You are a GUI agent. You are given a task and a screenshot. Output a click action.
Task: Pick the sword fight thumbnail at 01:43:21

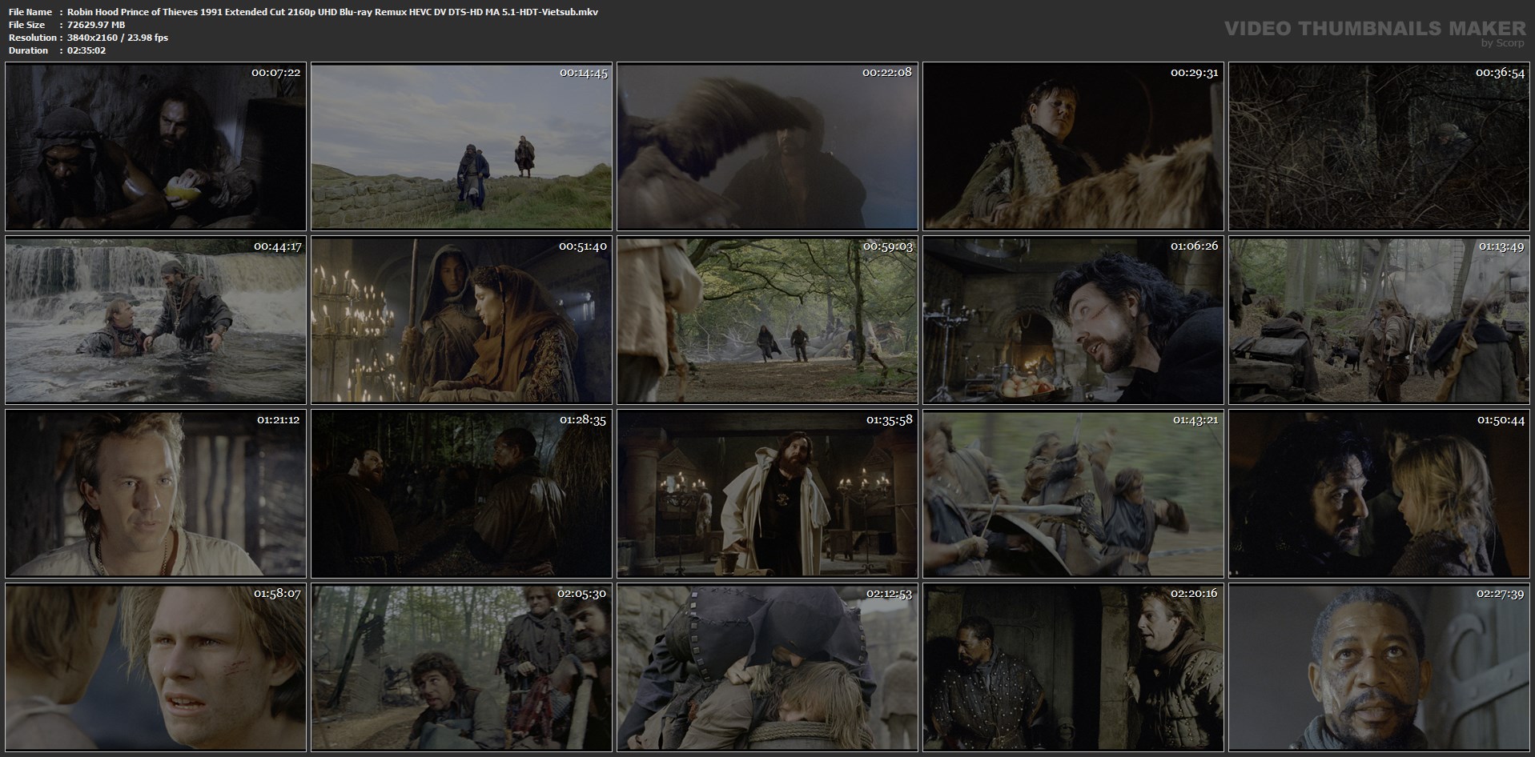(x=1073, y=494)
